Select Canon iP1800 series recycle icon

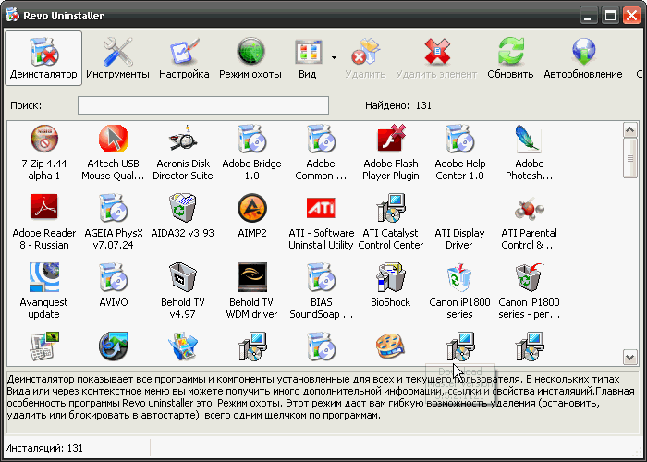[x=459, y=277]
